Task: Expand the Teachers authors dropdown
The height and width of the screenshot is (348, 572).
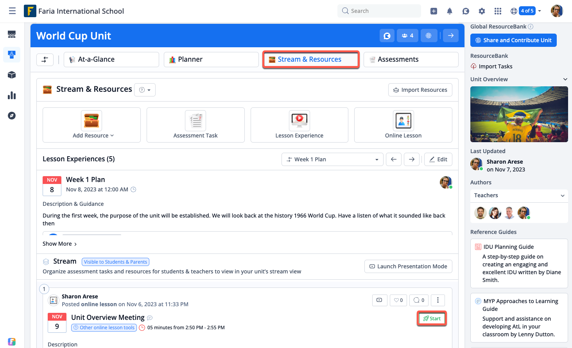Action: pos(519,195)
